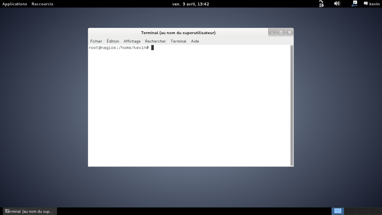Open the Terminal menu in menu bar

pyautogui.click(x=178, y=41)
